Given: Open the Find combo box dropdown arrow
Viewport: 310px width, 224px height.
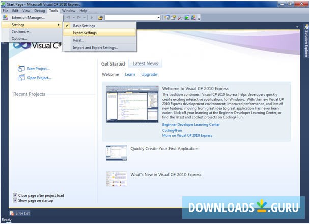Looking at the screenshot, I should pos(158,18).
